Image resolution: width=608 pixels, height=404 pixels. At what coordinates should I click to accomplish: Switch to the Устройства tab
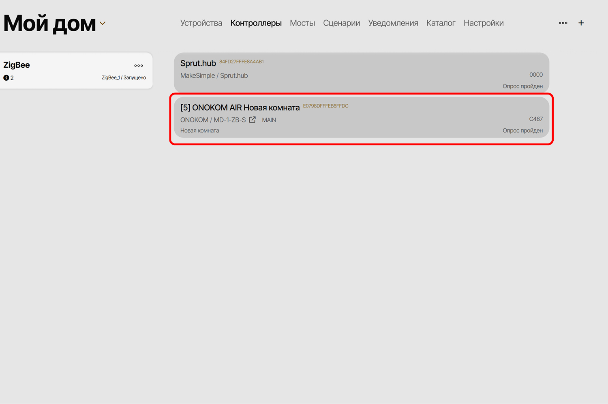pos(201,23)
